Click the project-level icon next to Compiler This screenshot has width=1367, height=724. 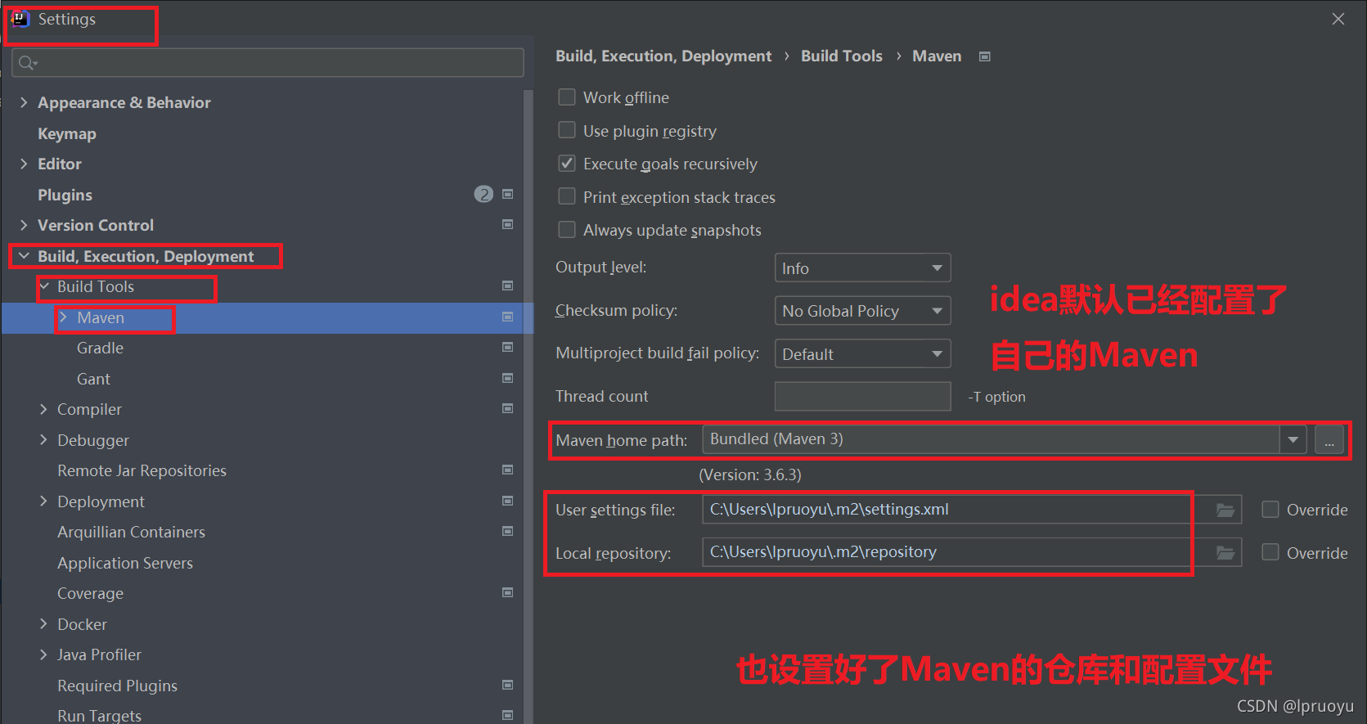507,408
